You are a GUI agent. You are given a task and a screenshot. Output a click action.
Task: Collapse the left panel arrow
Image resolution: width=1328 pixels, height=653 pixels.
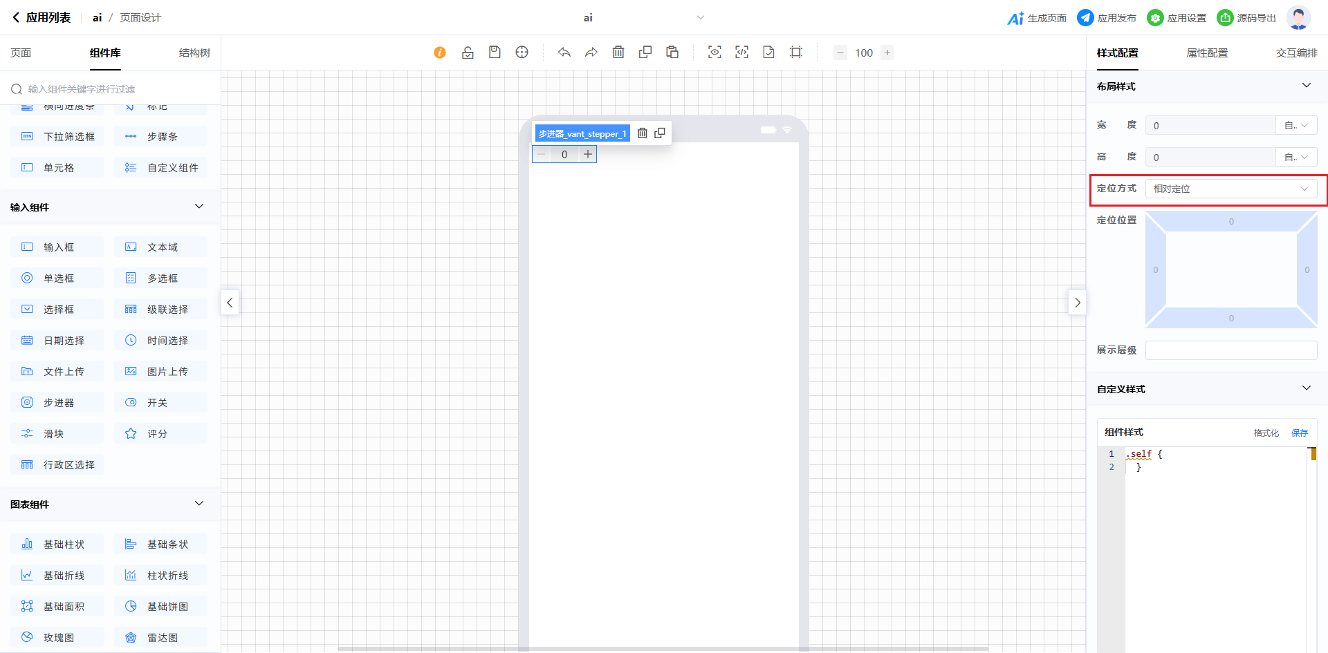point(230,303)
